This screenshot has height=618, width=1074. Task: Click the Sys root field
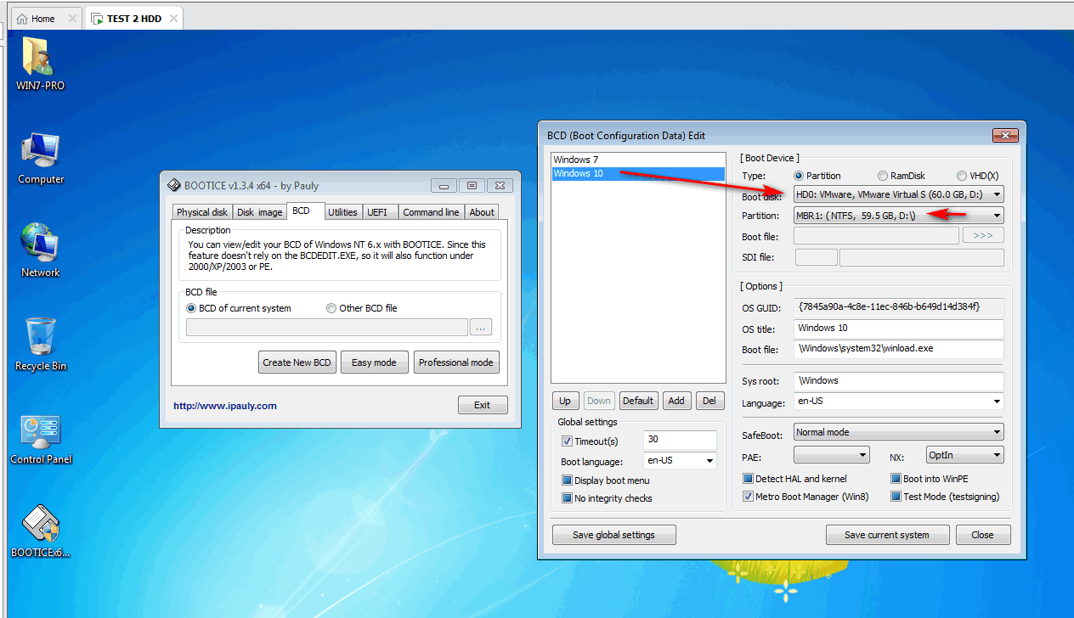tap(898, 381)
